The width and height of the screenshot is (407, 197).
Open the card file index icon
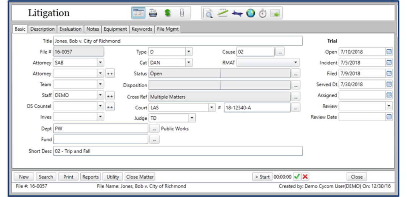[x=153, y=13]
